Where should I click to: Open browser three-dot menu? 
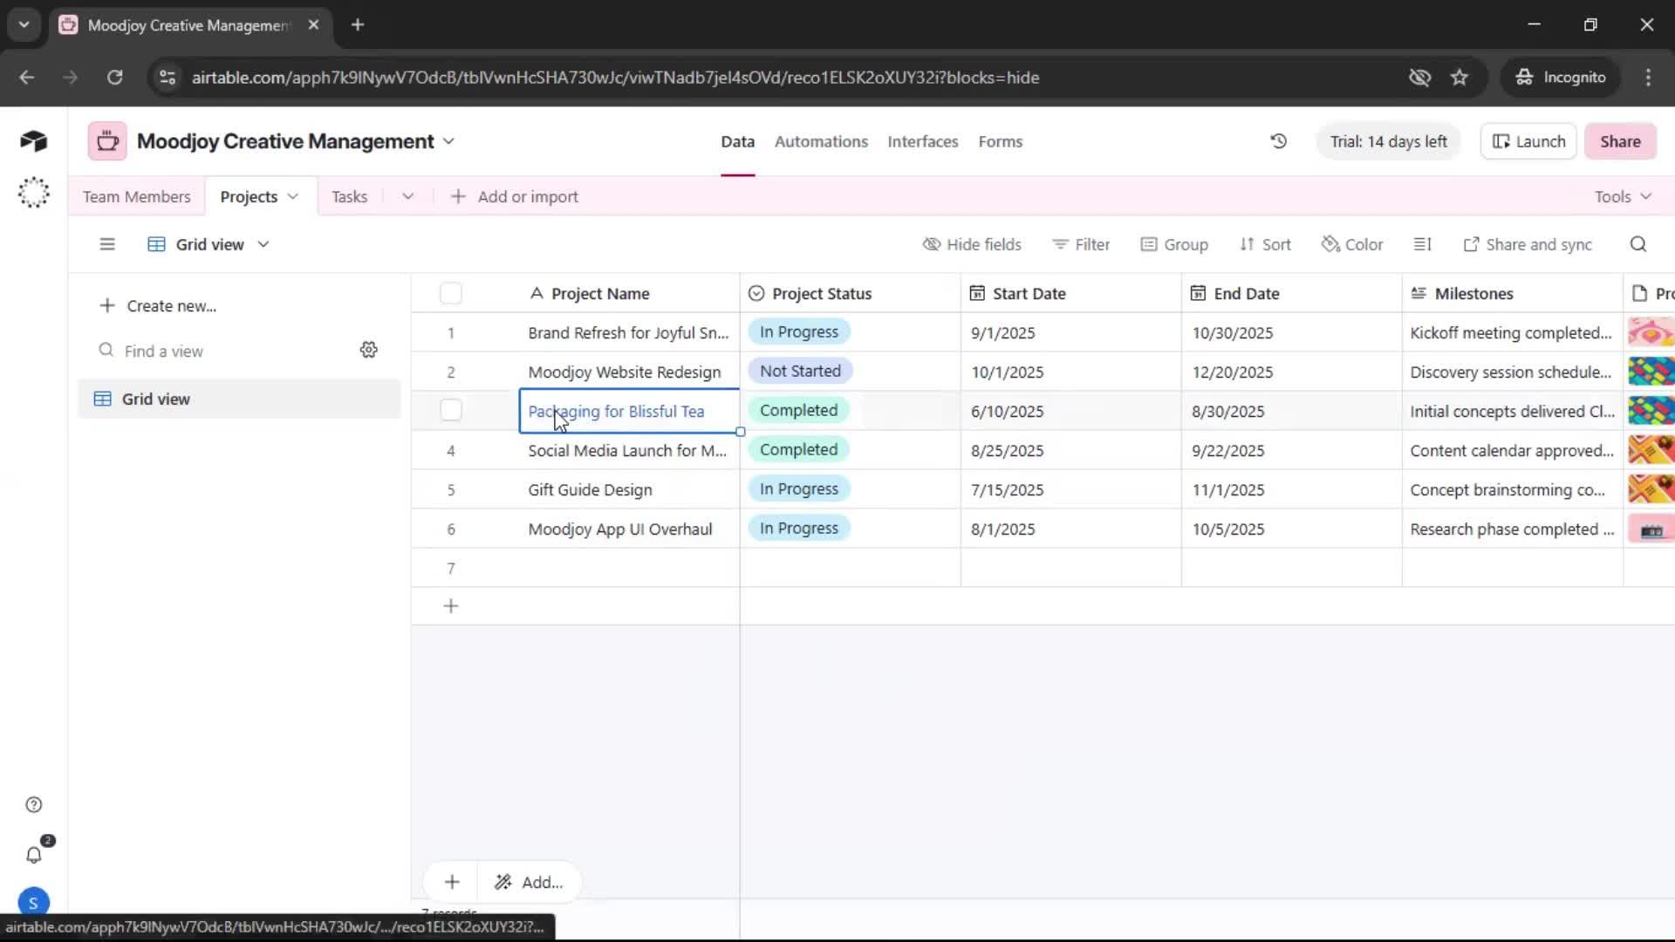pos(1648,78)
